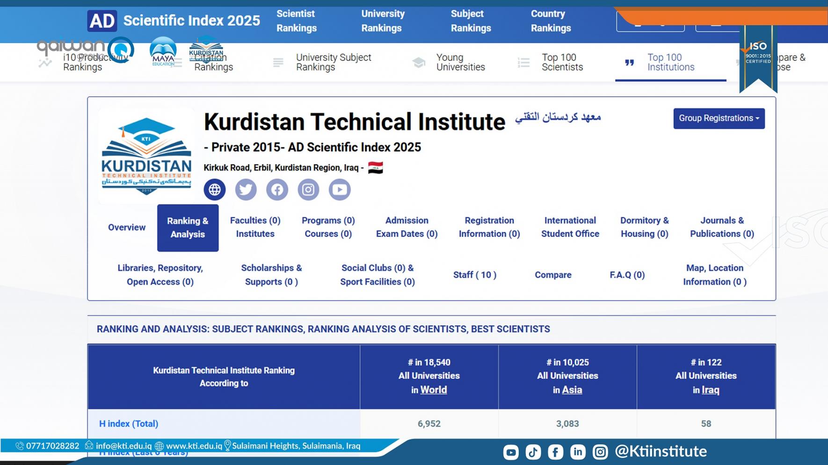Open Libraries, Repository, Open Access (0)

pos(160,275)
